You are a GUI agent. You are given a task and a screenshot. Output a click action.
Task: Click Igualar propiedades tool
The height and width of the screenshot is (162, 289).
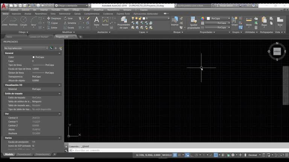tap(193, 22)
